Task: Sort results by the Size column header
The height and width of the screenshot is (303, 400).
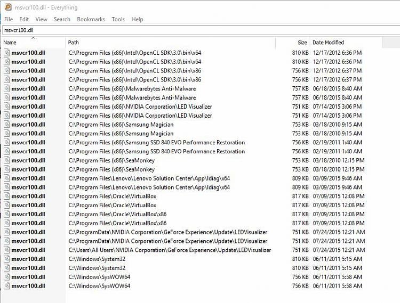Action: tap(293, 43)
